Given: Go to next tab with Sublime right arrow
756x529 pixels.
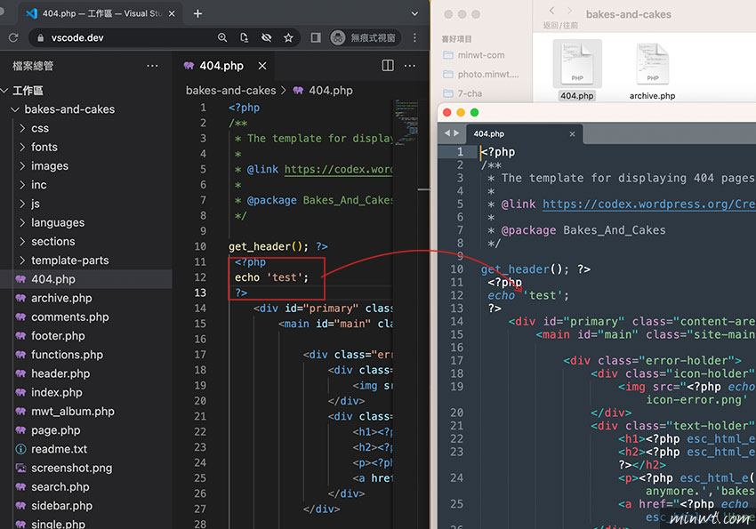Looking at the screenshot, I should click(456, 133).
